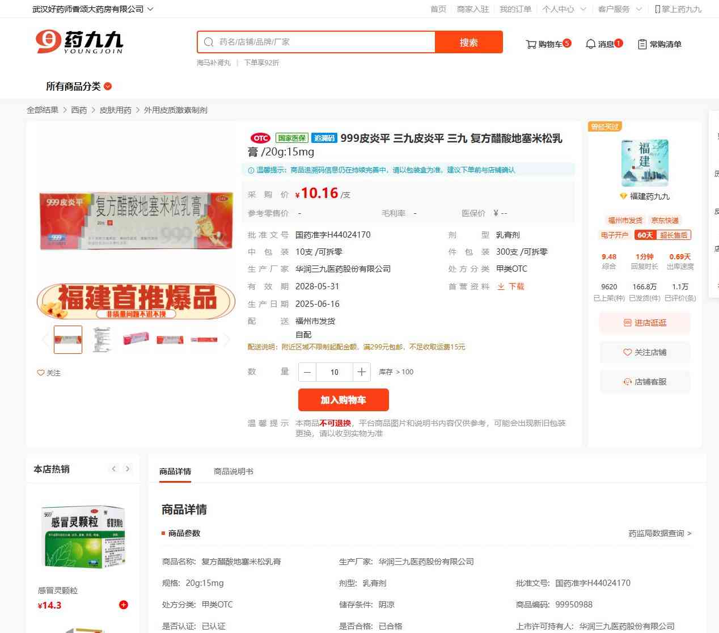Show next items in 本店热销 carousel
This screenshot has width=719, height=633.
(x=128, y=469)
